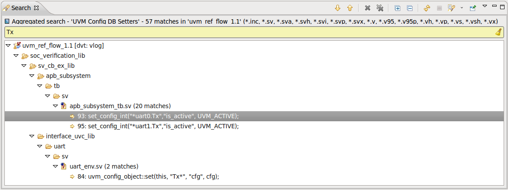This screenshot has width=508, height=190.
Task: Select the soc_verification_lib label
Action: (x=57, y=56)
